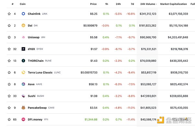Toggle the favorite star for DFI.money
195x127 pixels.
pyautogui.click(x=9, y=120)
